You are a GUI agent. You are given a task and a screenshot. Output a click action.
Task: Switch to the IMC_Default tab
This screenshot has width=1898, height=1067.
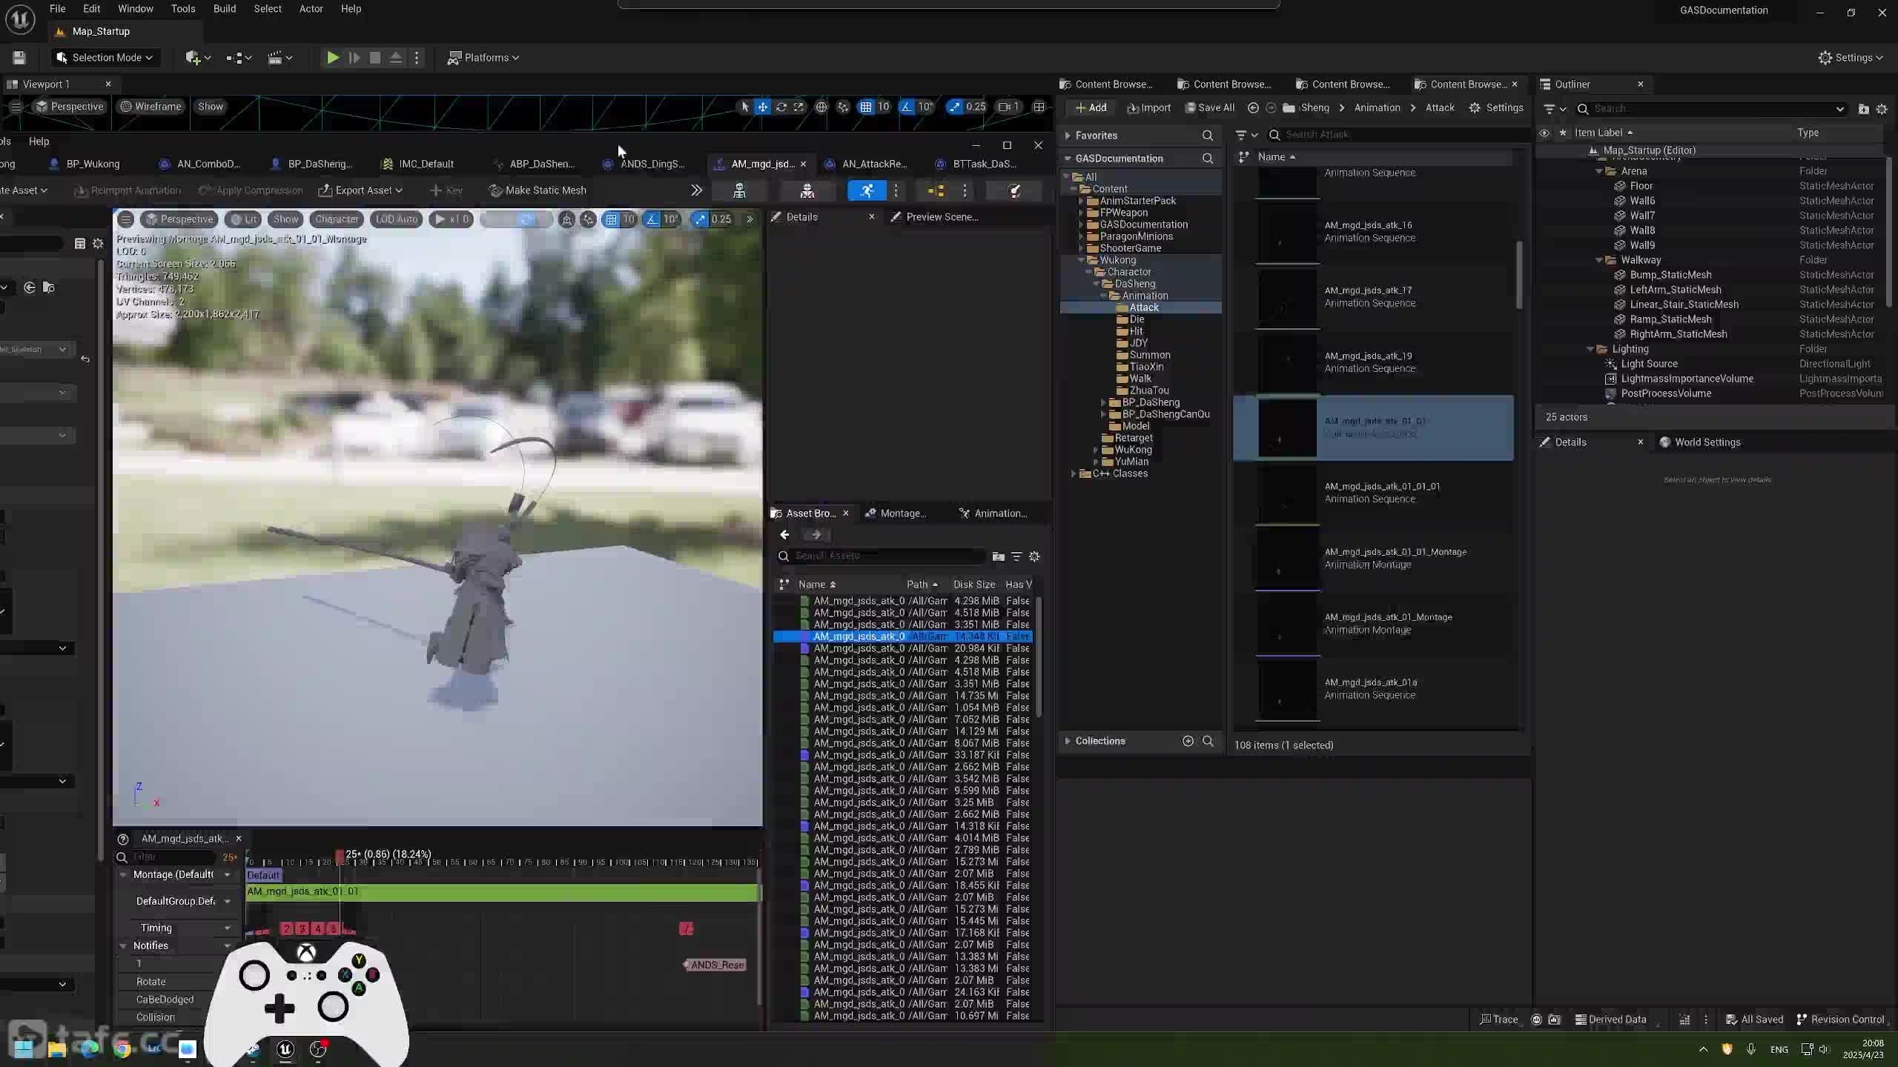pos(418,164)
